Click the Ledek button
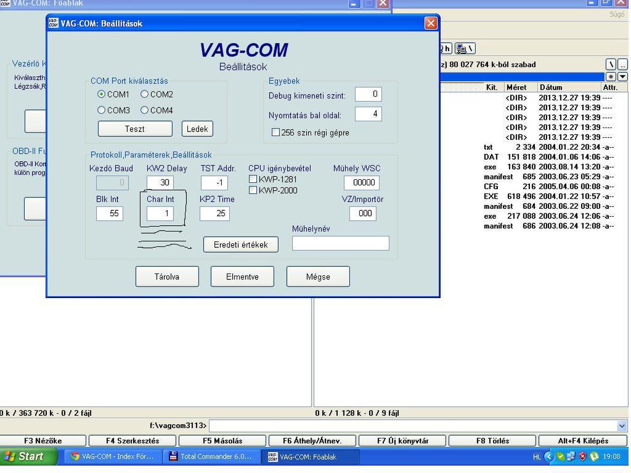Image resolution: width=631 pixels, height=473 pixels. tap(197, 129)
